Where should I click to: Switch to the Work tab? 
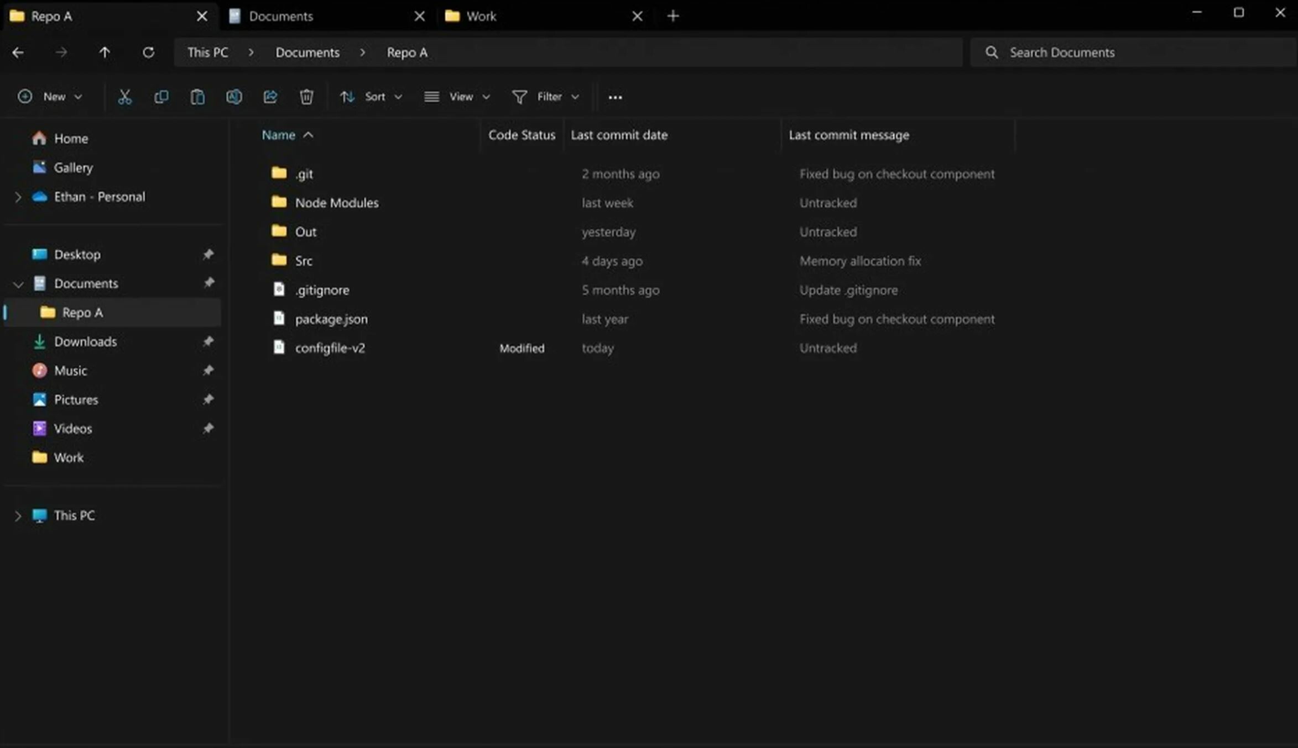480,16
